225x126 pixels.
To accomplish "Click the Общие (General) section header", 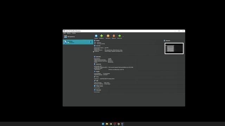I will click(x=98, y=41).
